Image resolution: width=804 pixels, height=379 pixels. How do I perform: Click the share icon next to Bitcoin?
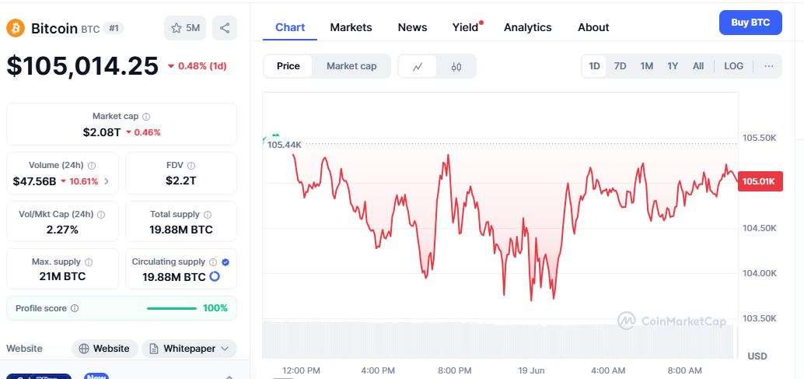pyautogui.click(x=225, y=28)
